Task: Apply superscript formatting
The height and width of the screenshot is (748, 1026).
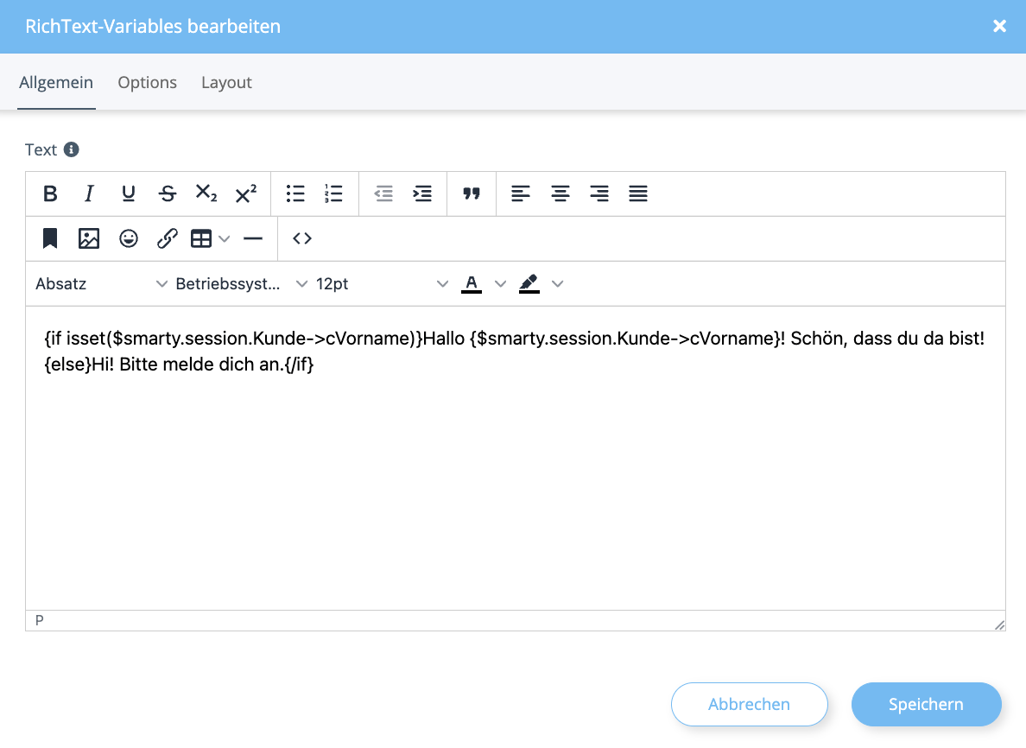Action: click(246, 193)
